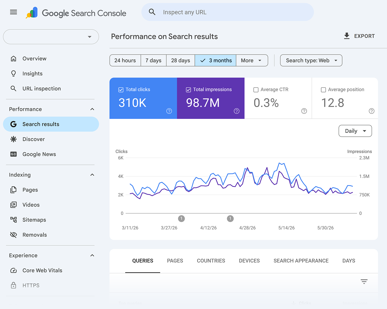This screenshot has height=309, width=387.
Task: Click the Pages document icon
Action: pyautogui.click(x=13, y=190)
